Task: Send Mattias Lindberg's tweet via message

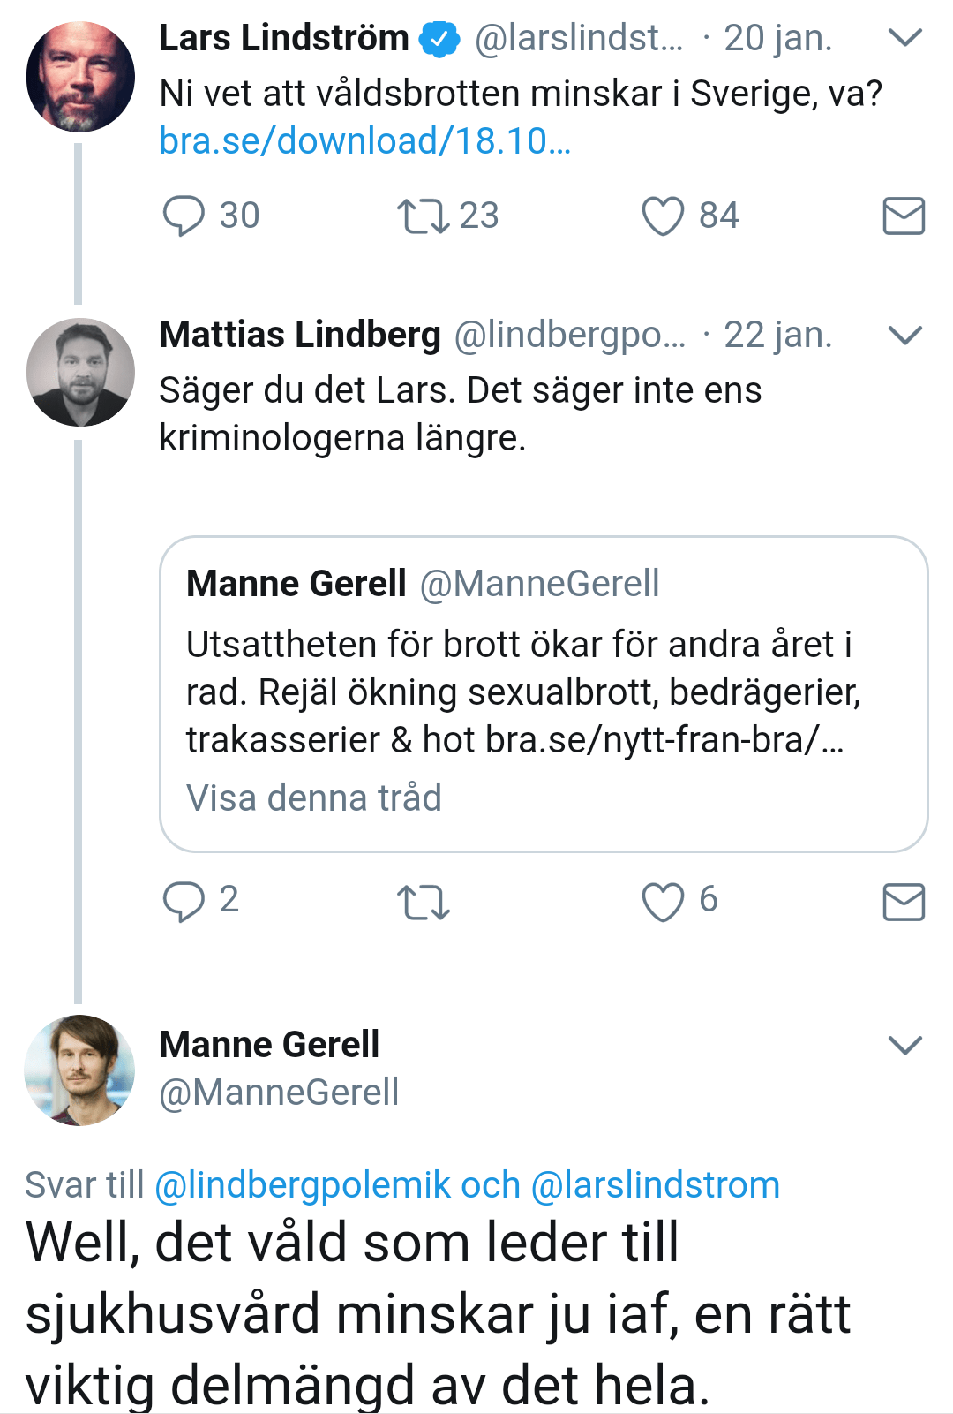Action: (x=904, y=902)
